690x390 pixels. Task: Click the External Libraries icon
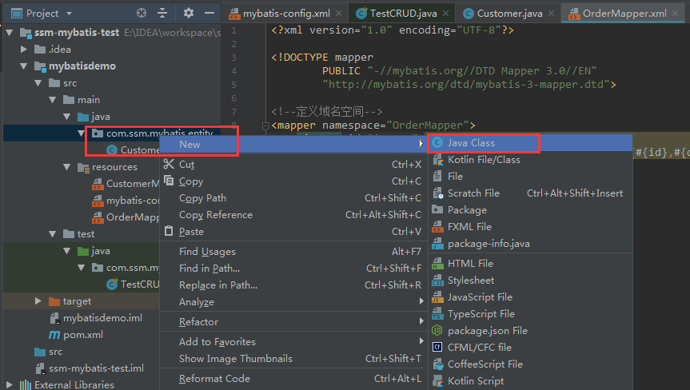25,384
